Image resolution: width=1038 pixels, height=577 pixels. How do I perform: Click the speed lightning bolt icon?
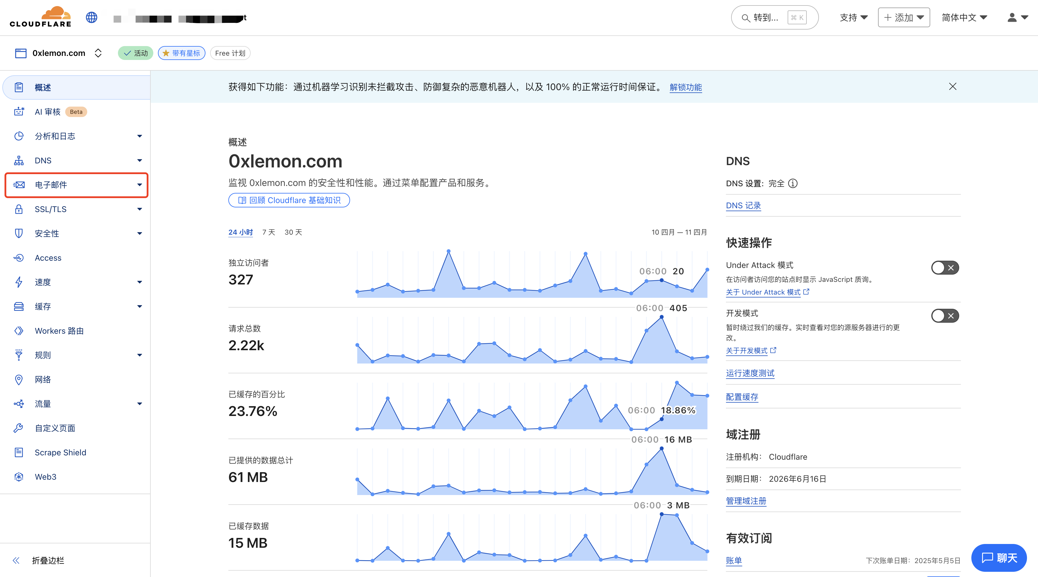[x=19, y=282]
